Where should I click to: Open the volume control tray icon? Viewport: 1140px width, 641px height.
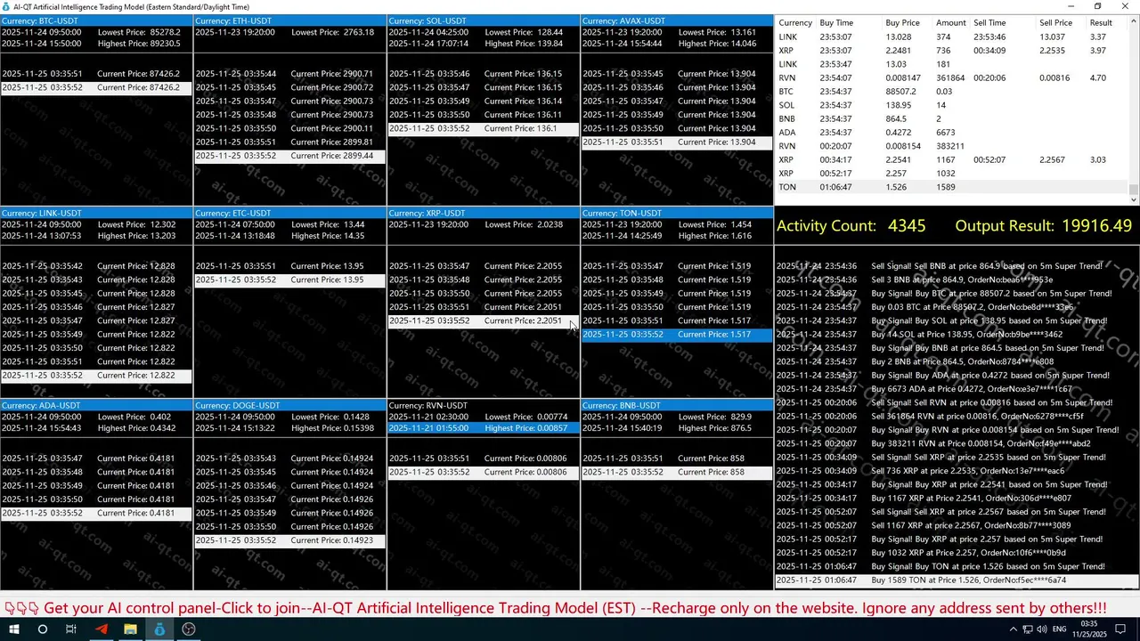tap(1043, 629)
